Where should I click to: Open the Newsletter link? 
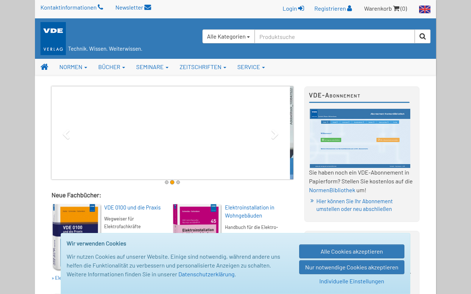pos(133,7)
